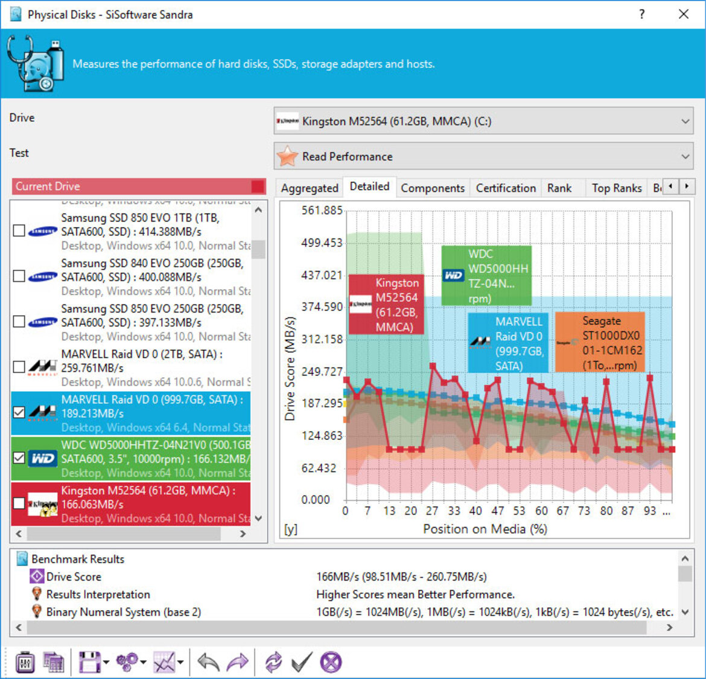Click results panel horizontal scroll left arrow
706x679 pixels.
(x=19, y=627)
